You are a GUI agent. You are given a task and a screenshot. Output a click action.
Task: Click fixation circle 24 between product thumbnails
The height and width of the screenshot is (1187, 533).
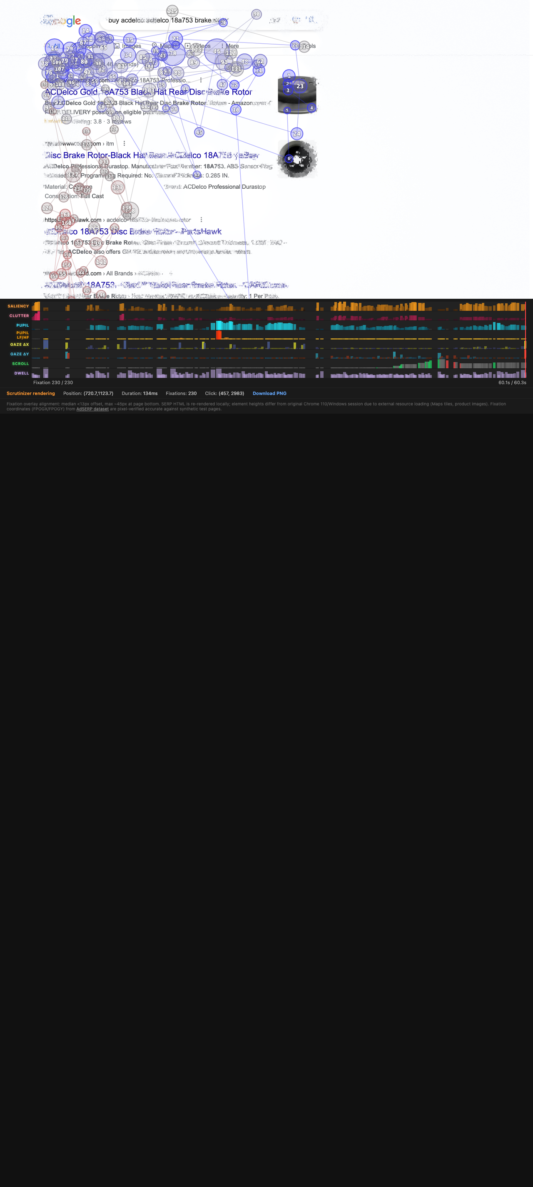click(296, 134)
